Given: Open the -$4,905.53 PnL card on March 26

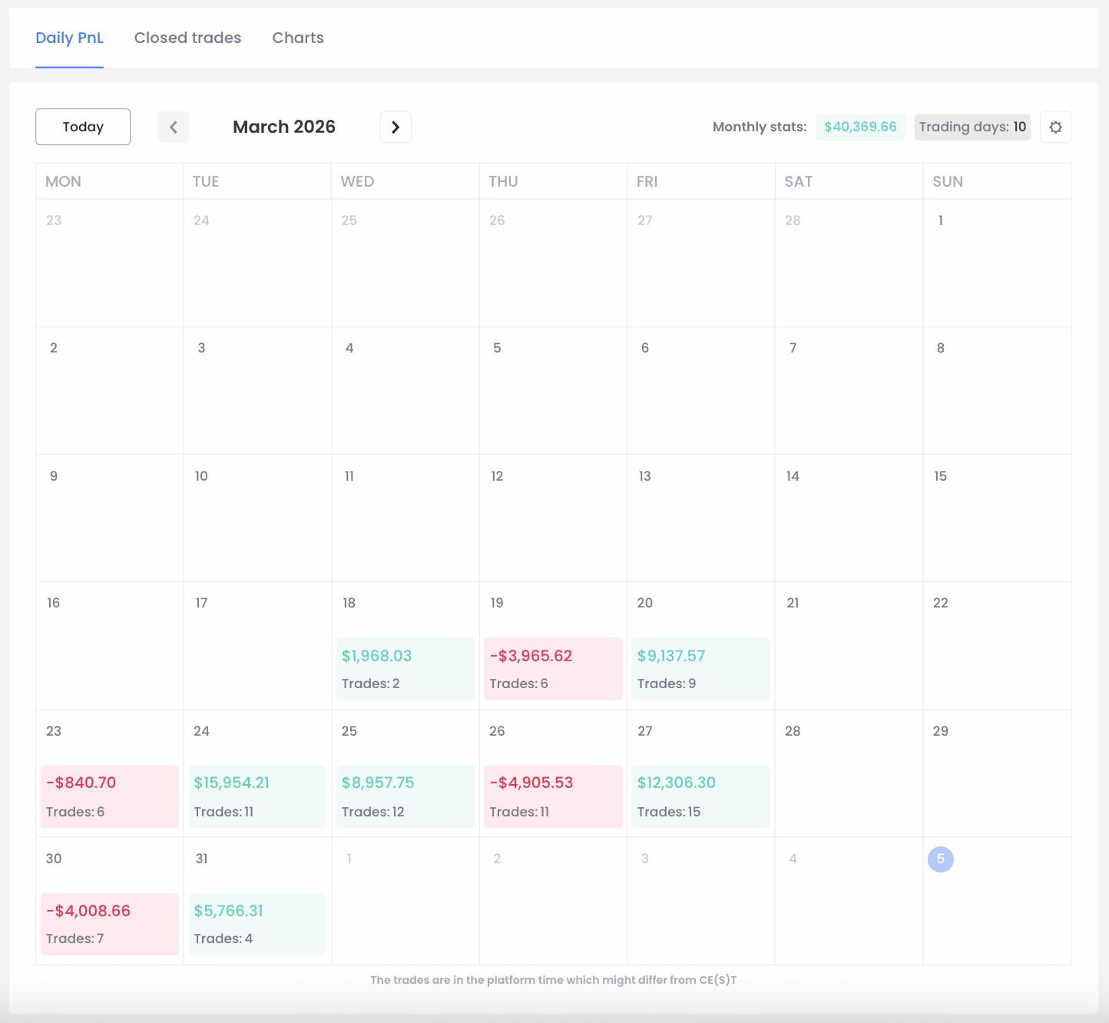Looking at the screenshot, I should 553,796.
